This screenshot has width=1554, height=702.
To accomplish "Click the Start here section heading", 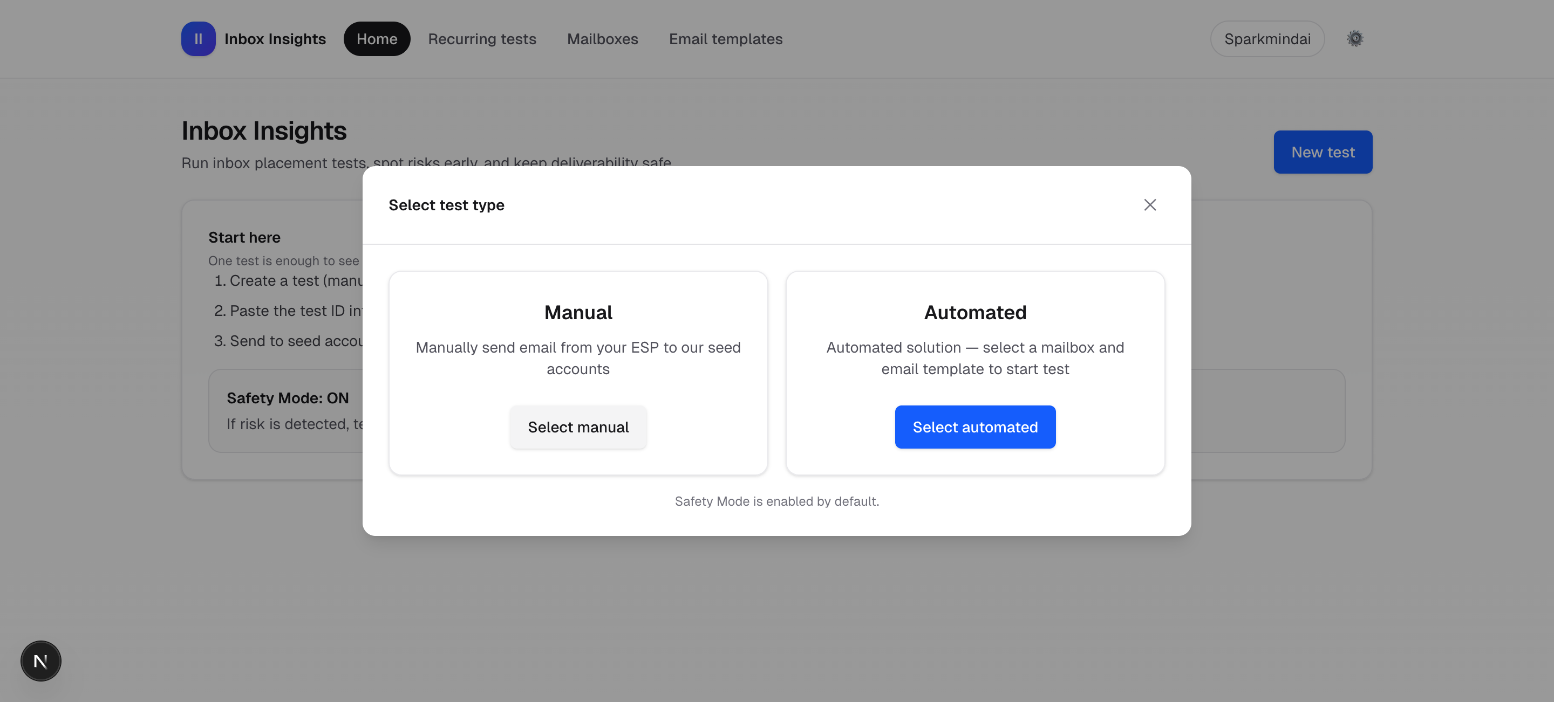I will coord(244,237).
